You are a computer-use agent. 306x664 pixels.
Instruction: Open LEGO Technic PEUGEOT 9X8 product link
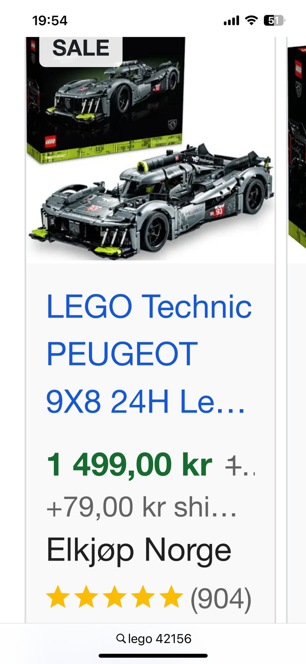(x=149, y=354)
